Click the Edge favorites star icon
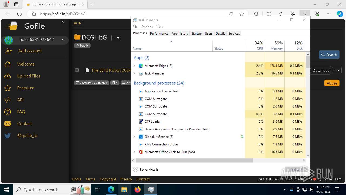The width and height of the screenshot is (346, 195). (242, 14)
